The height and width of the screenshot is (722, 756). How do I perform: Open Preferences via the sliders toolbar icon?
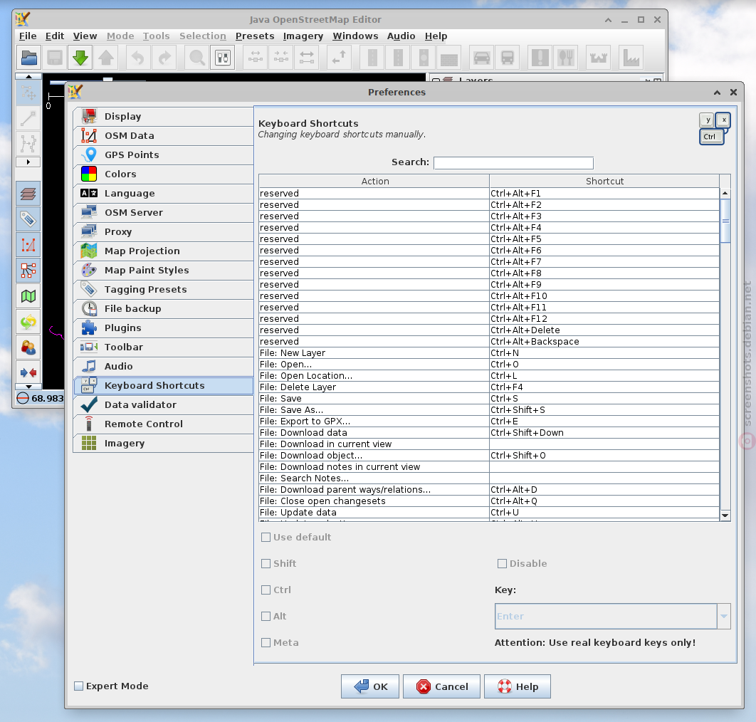(x=223, y=58)
